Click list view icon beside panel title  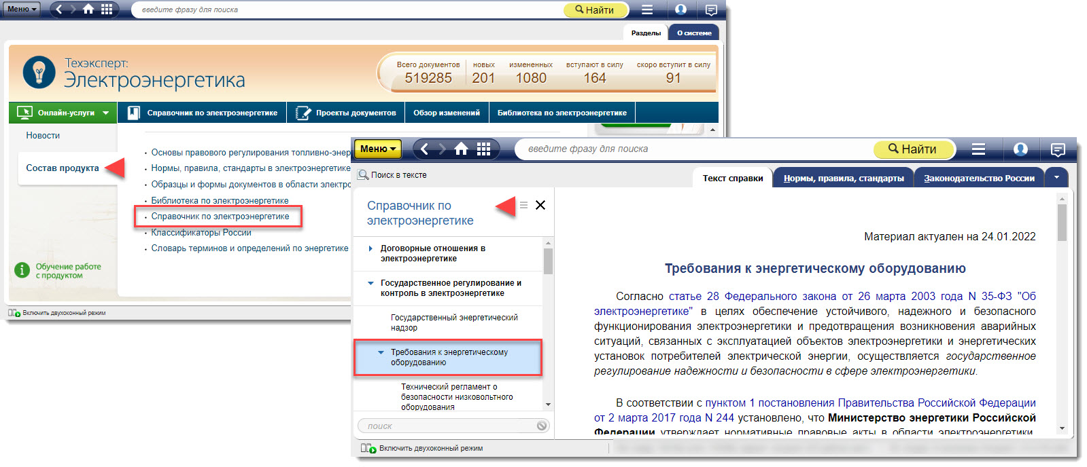coord(523,204)
